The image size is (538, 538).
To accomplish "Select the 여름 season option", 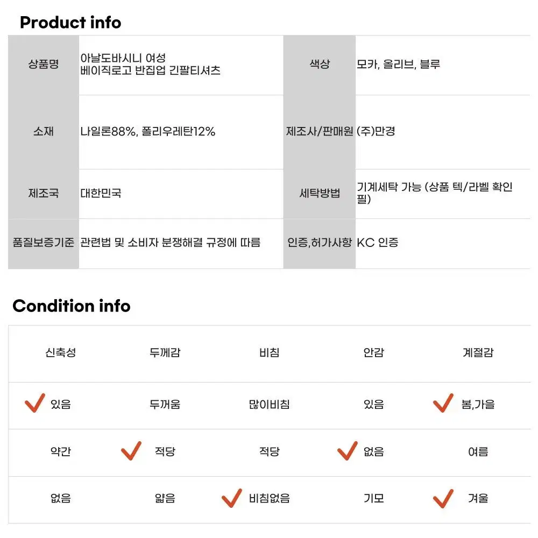I will coord(478,451).
